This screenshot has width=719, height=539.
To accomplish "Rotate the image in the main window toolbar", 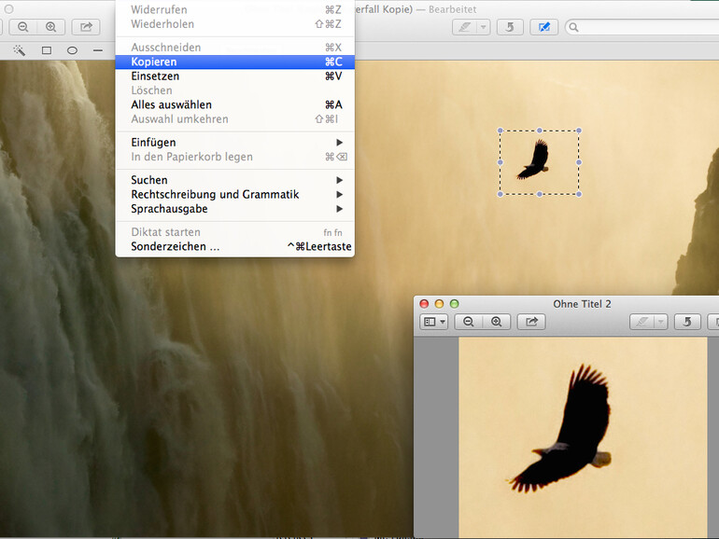I will (x=510, y=27).
